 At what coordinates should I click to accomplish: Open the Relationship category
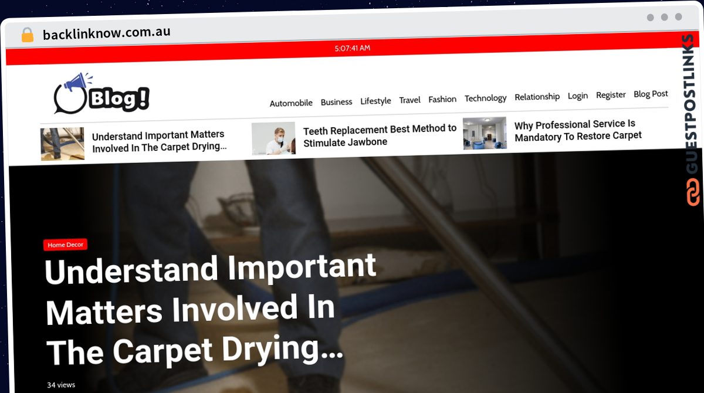tap(537, 97)
